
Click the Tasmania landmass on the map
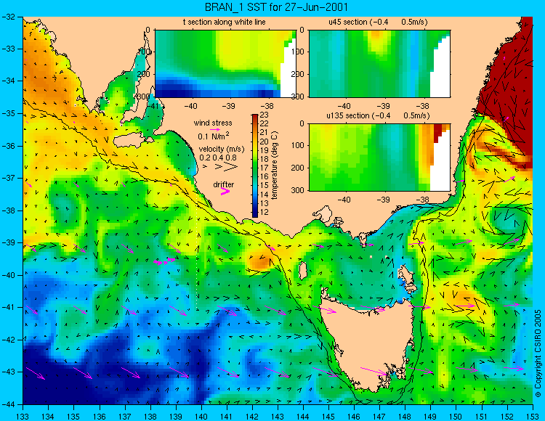368,342
